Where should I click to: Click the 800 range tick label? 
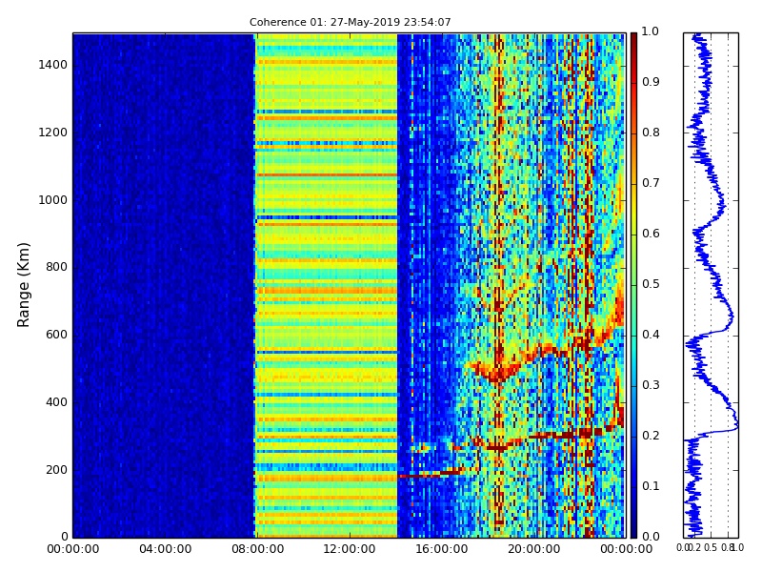56,267
